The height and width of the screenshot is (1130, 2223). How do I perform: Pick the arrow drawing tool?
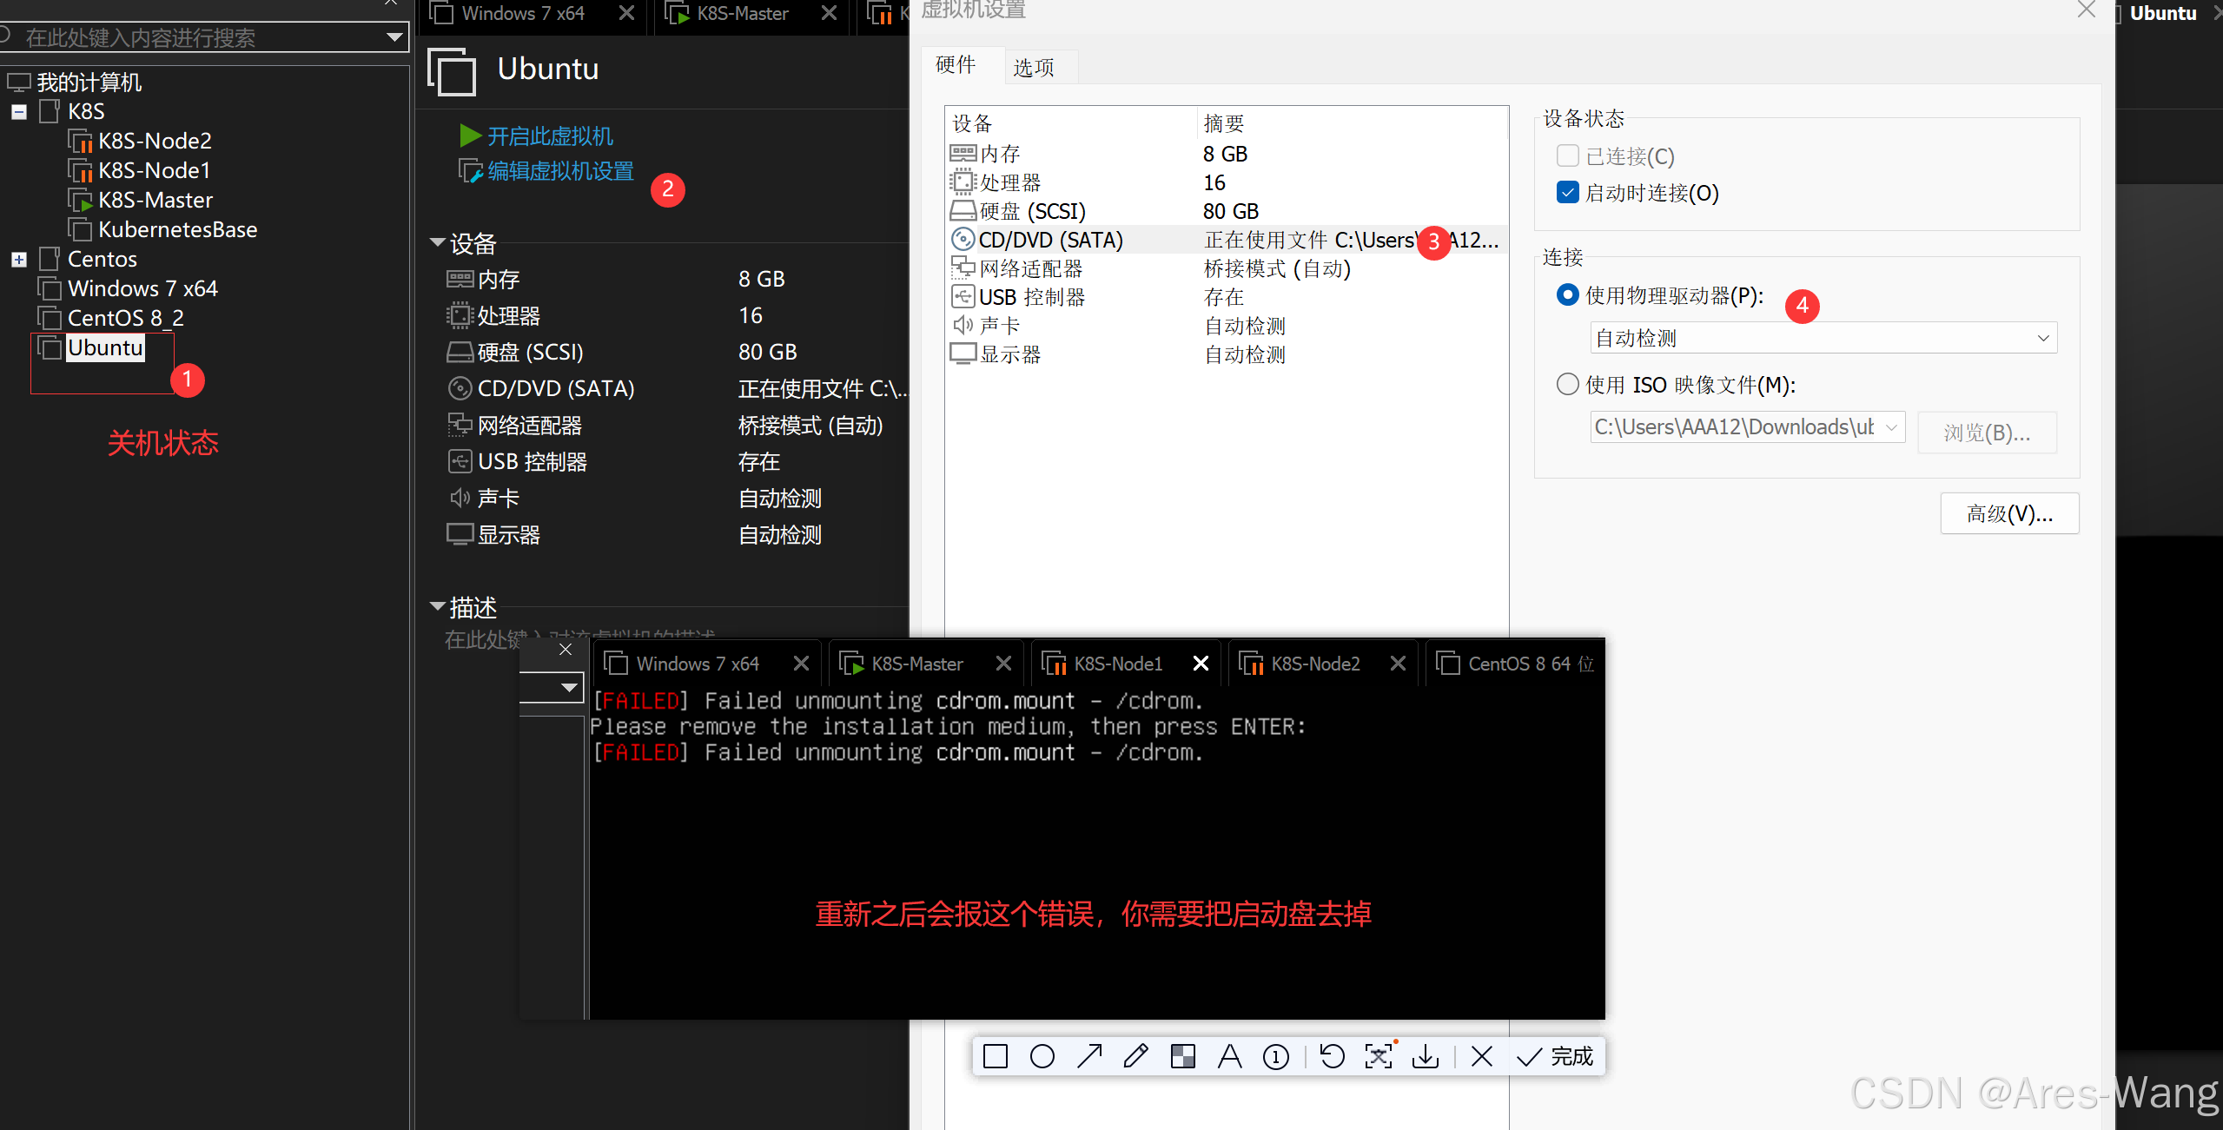tap(1089, 1056)
